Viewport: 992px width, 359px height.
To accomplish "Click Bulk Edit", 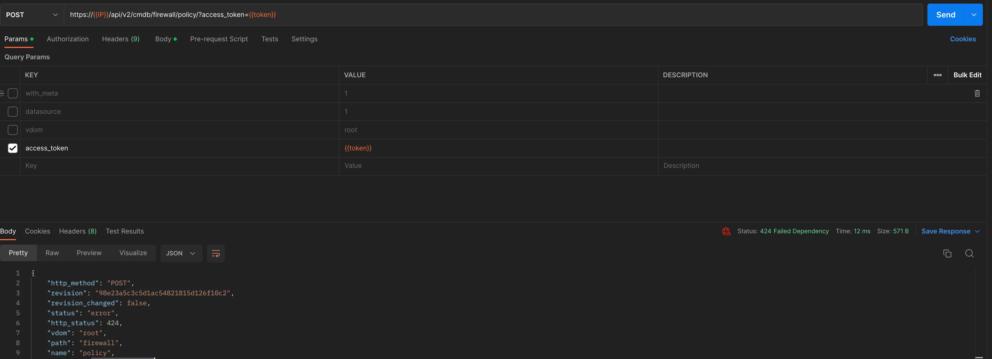I will tap(967, 75).
